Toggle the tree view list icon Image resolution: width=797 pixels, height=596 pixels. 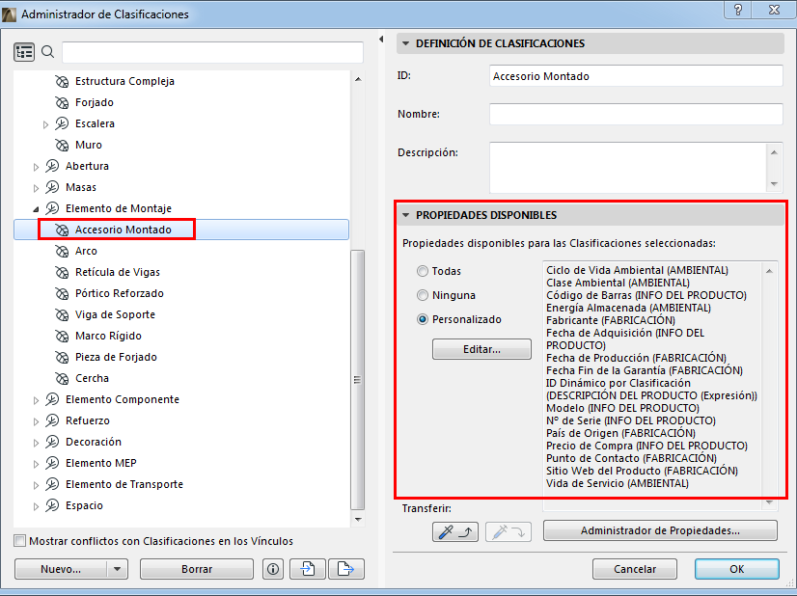click(x=24, y=52)
